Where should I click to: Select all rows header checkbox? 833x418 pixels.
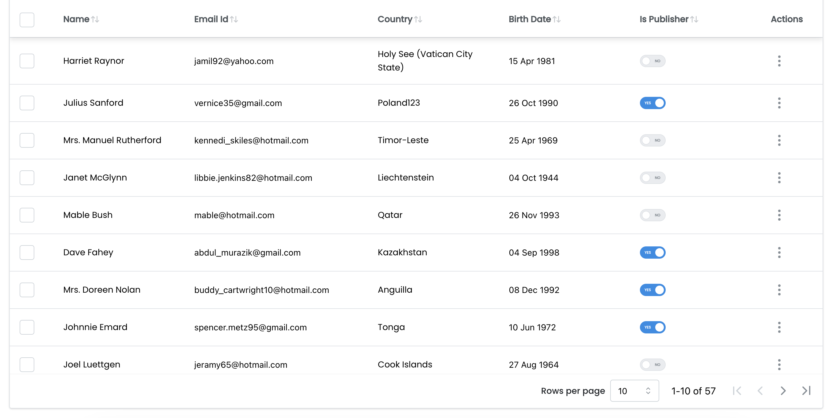(27, 20)
